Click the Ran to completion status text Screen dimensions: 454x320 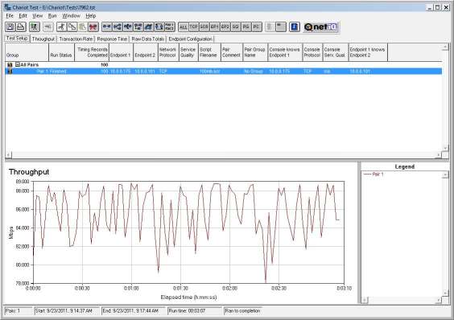[242, 311]
